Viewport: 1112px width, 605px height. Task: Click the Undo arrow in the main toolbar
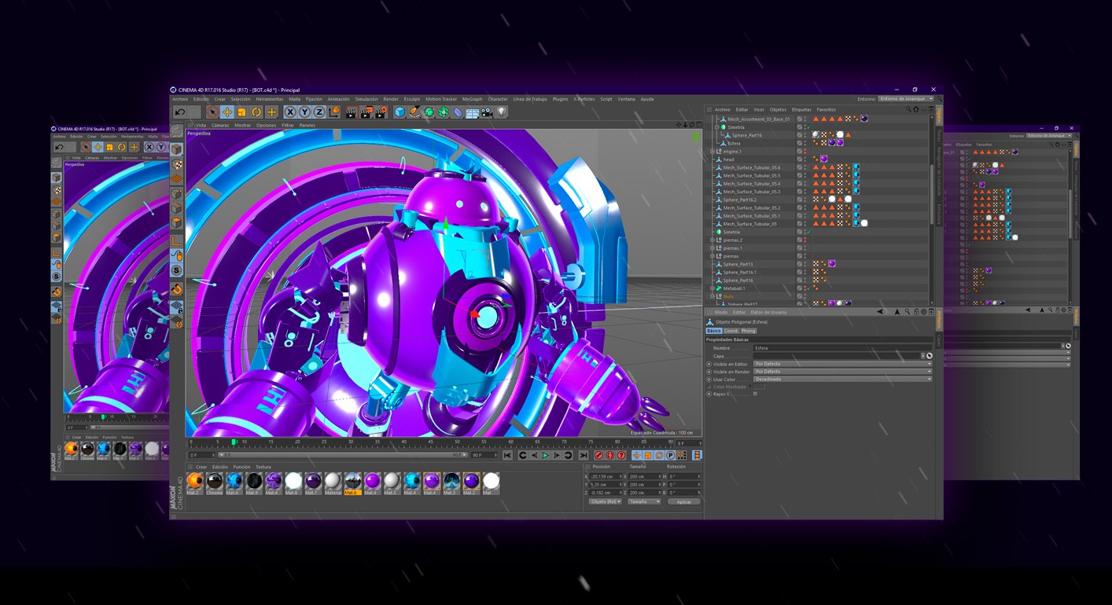tap(180, 112)
